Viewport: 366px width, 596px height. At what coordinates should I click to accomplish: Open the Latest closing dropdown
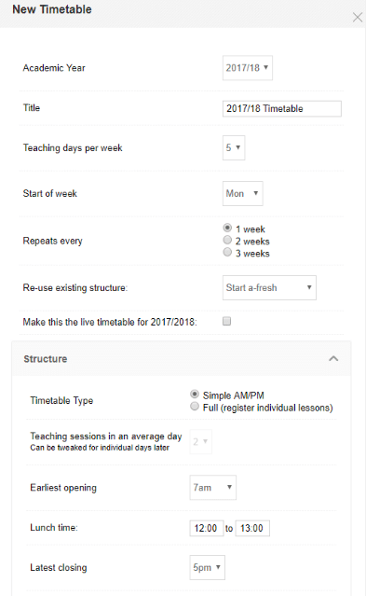click(x=207, y=567)
